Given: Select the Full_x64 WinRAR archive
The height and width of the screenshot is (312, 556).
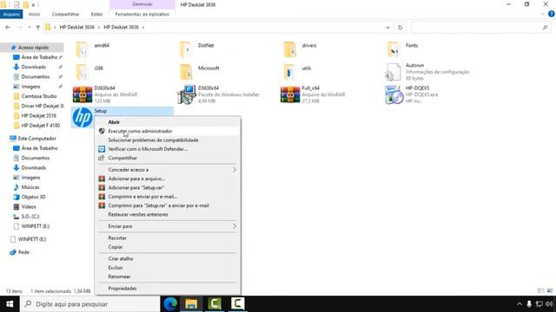Looking at the screenshot, I should [289, 94].
